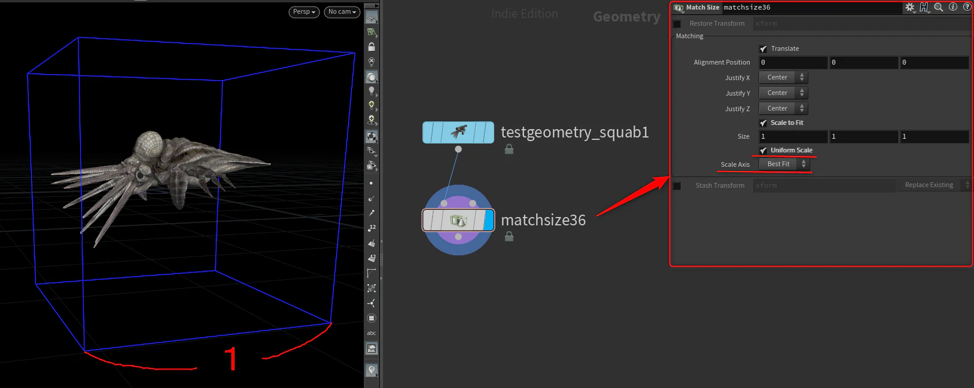974x388 pixels.
Task: Select the matchsize36 node body icon
Action: coord(458,220)
